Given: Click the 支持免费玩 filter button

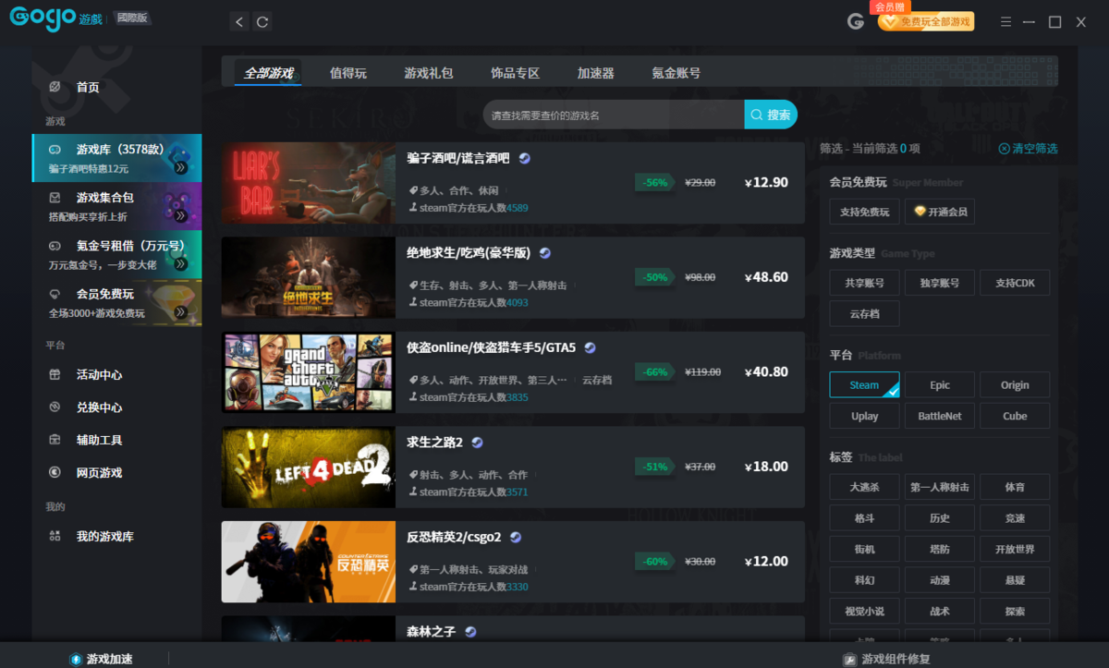Looking at the screenshot, I should (864, 212).
